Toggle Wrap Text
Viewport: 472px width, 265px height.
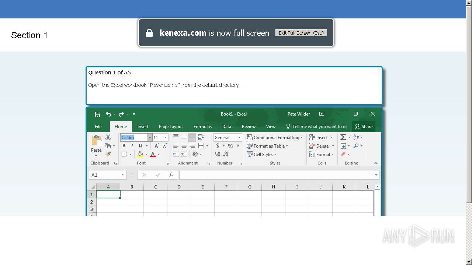(201, 137)
